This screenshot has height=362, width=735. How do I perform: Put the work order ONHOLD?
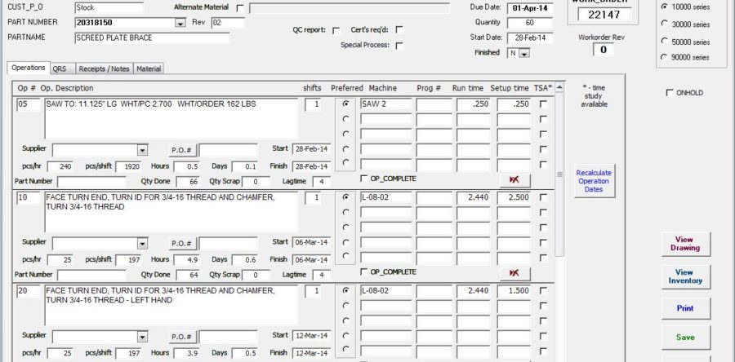[670, 93]
